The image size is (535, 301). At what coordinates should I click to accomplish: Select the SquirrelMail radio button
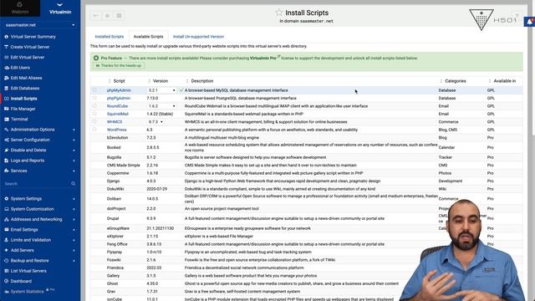pos(94,114)
